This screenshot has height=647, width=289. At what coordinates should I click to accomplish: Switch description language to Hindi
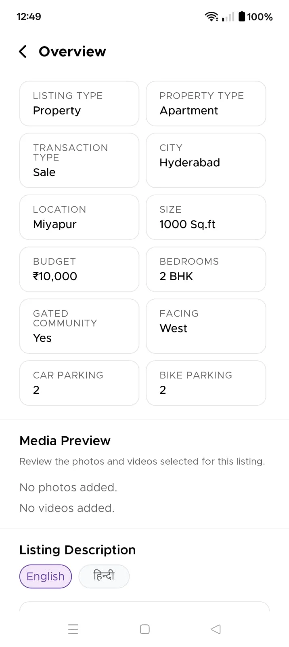(104, 576)
